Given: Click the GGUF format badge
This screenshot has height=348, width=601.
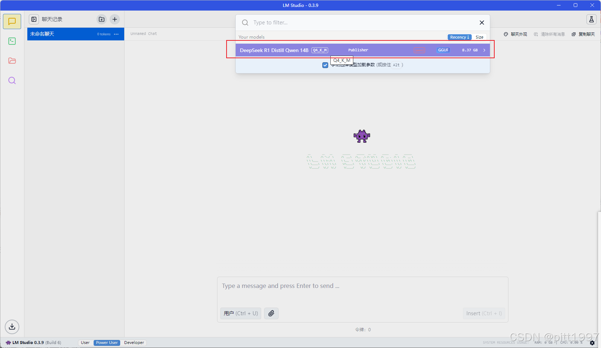Looking at the screenshot, I should [x=443, y=50].
